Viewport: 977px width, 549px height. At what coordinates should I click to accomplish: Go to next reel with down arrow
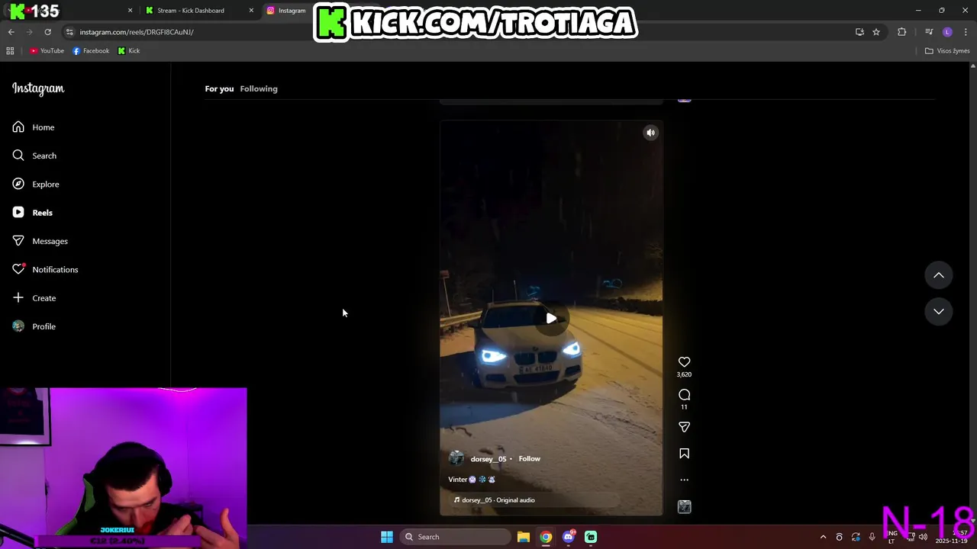(939, 311)
